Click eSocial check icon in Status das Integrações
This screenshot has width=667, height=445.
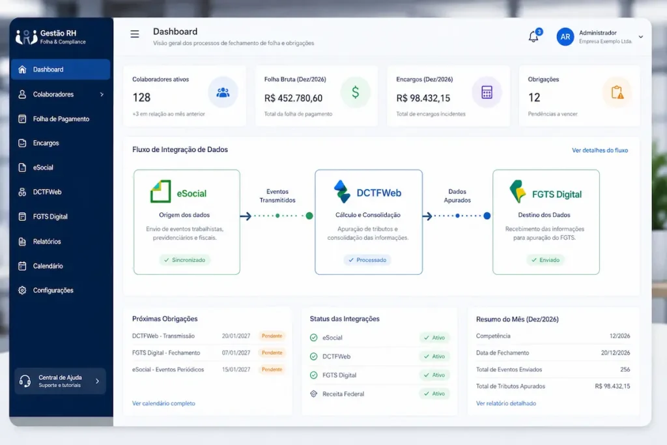[x=313, y=337]
